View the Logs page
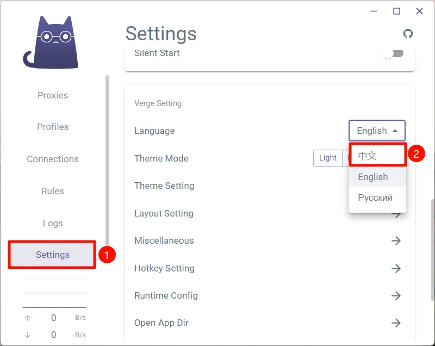The width and height of the screenshot is (435, 346). (x=53, y=223)
